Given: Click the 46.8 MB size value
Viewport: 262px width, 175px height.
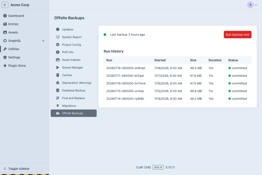Looking at the screenshot, I should (x=196, y=91).
